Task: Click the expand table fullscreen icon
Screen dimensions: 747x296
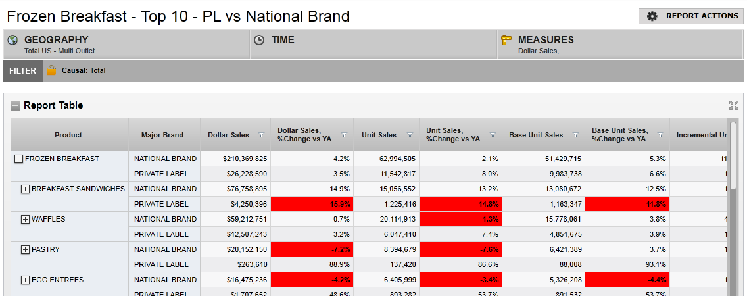Action: [734, 105]
